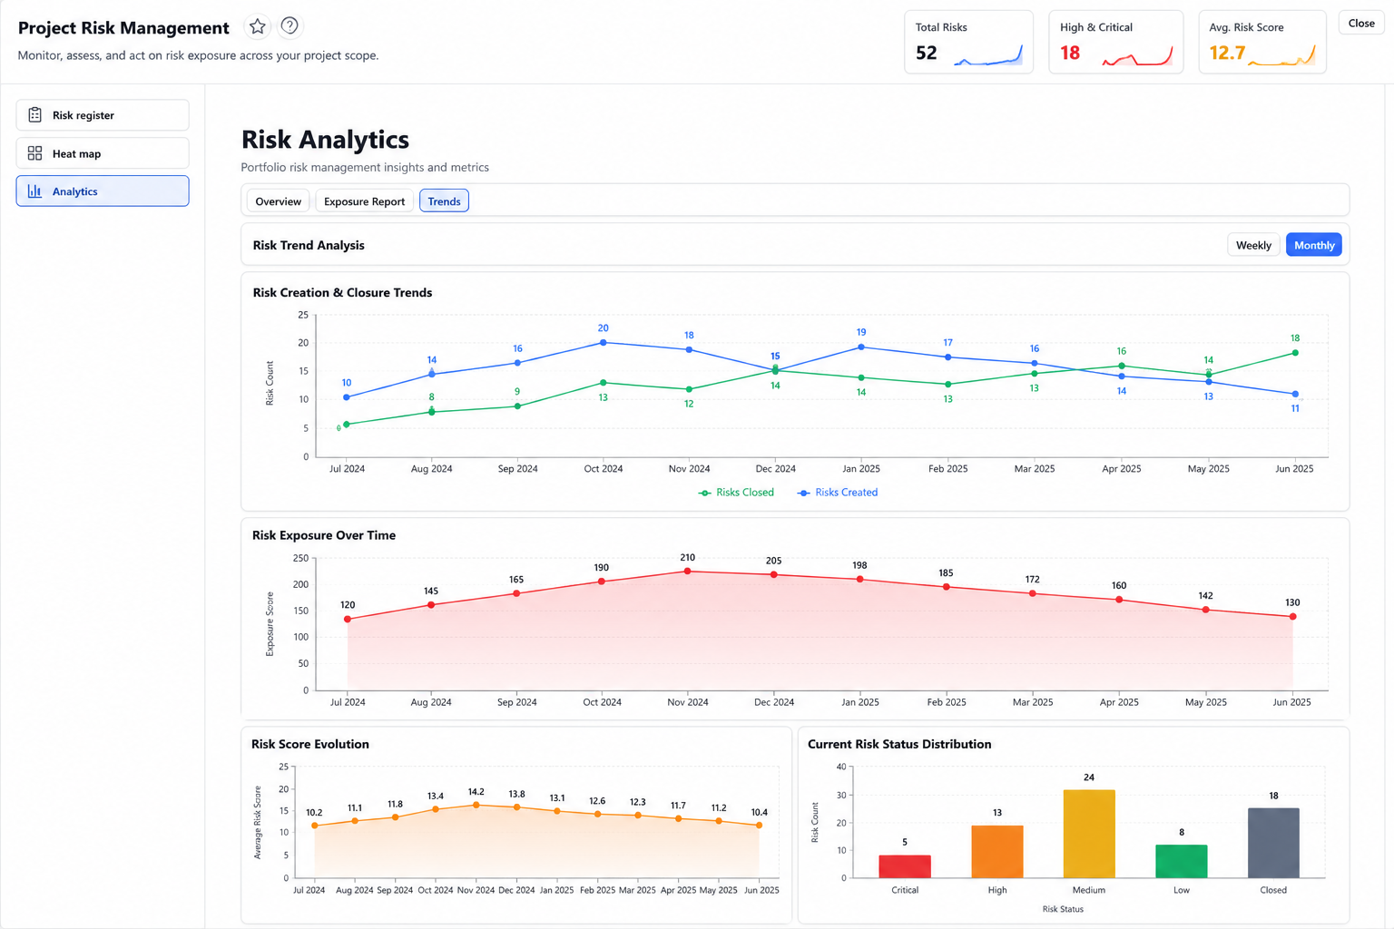
Task: Toggle Risks Created legend item
Action: point(838,493)
